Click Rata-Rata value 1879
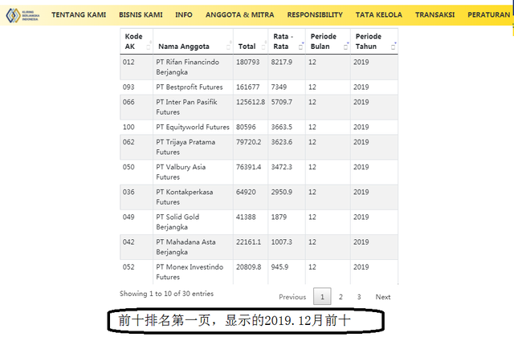This screenshot has height=341, width=514. [279, 217]
